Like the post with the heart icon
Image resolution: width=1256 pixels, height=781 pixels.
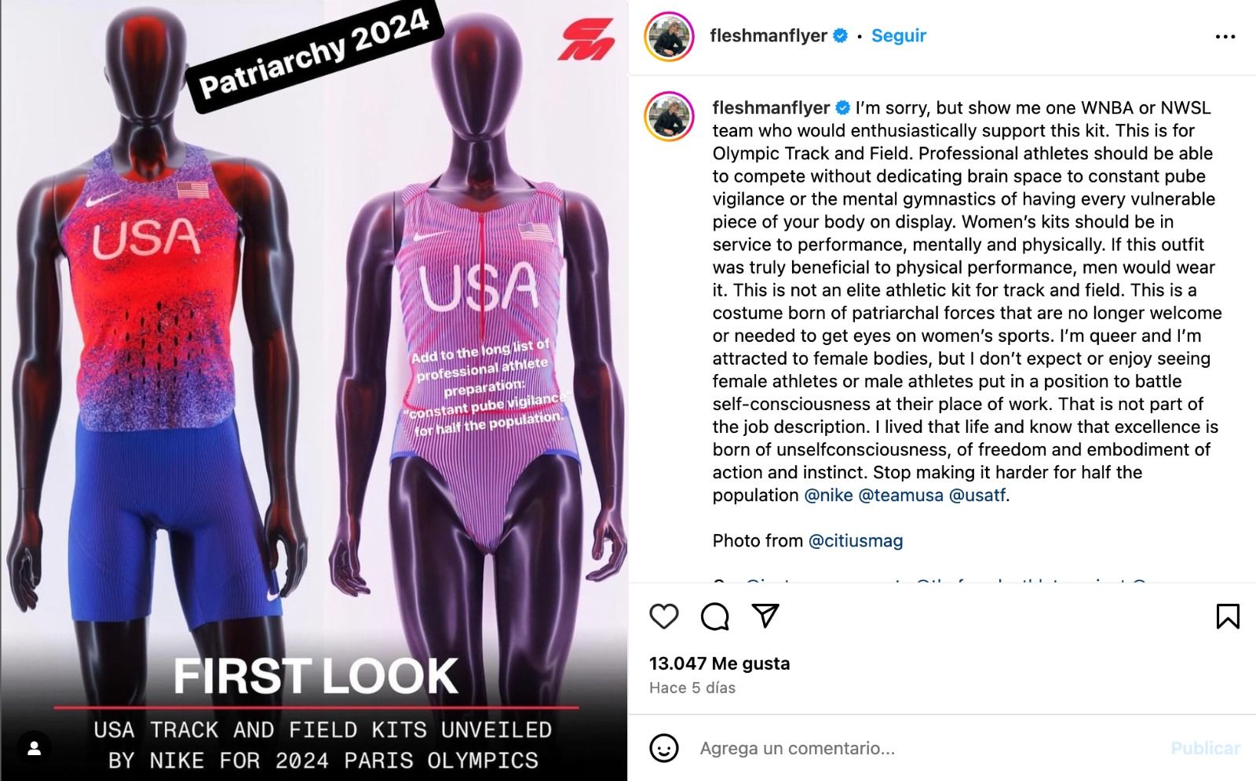click(x=664, y=616)
